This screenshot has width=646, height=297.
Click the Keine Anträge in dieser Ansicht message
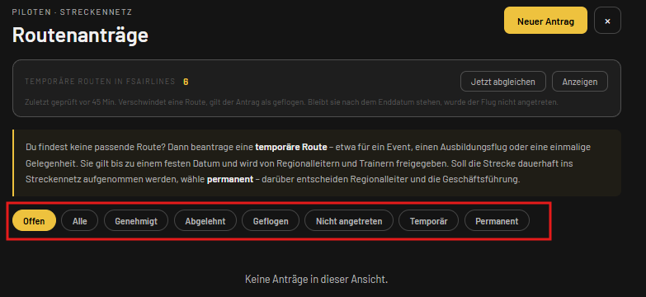317,280
